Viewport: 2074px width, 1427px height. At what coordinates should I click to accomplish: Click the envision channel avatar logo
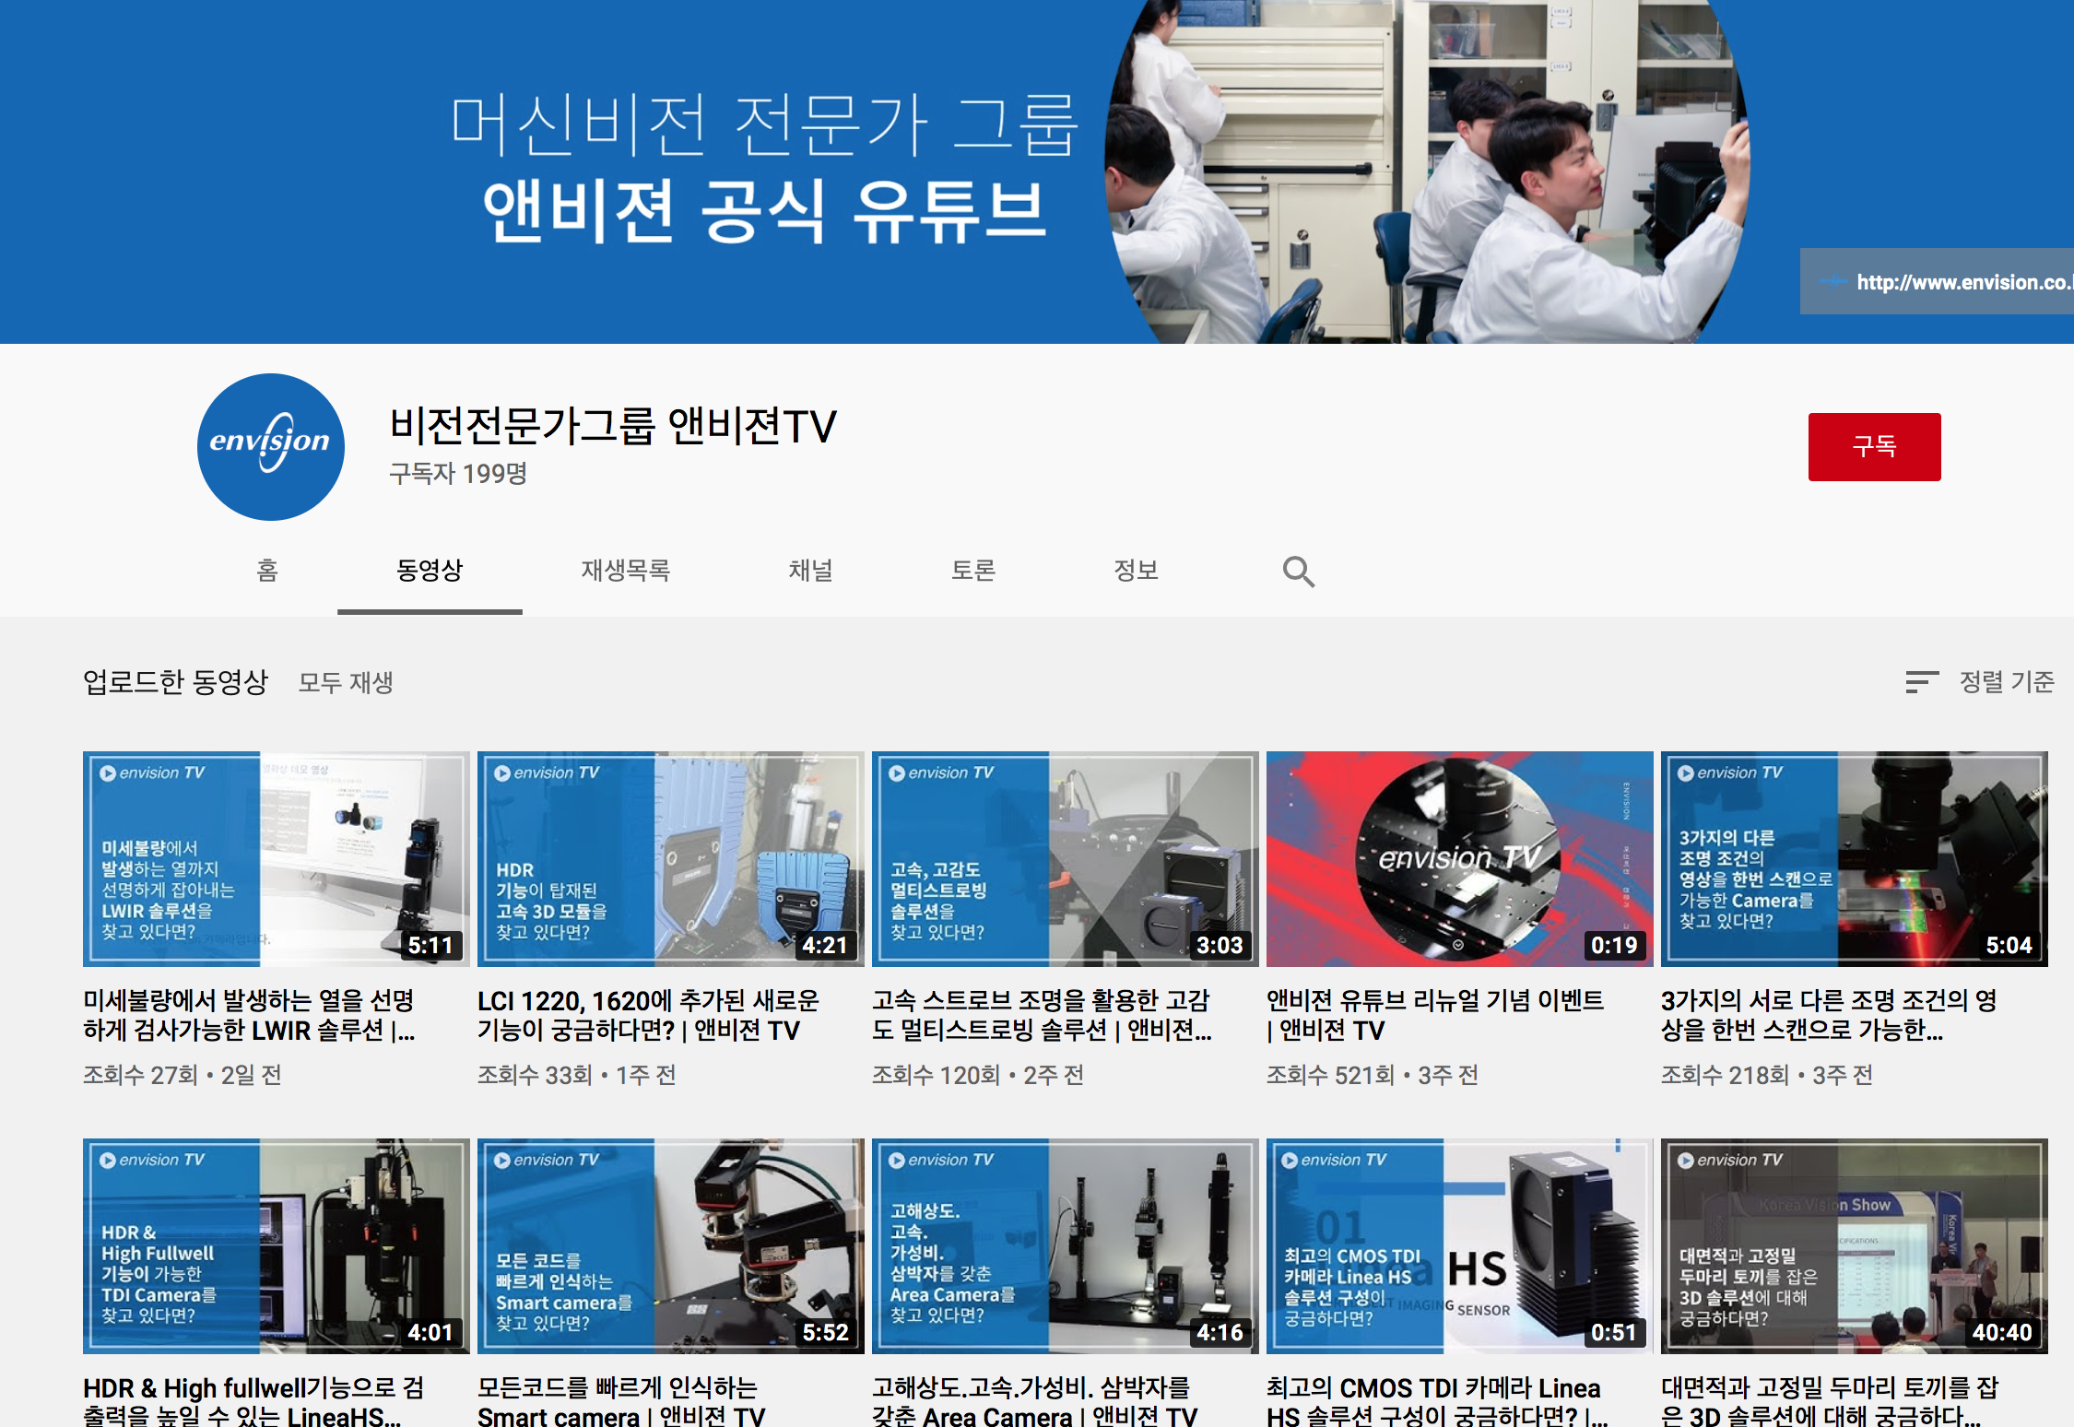(270, 446)
